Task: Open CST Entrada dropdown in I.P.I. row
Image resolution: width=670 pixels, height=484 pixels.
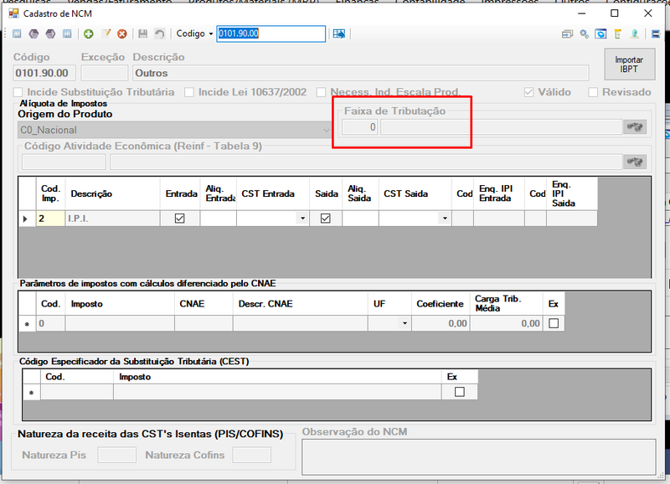Action: tap(302, 219)
